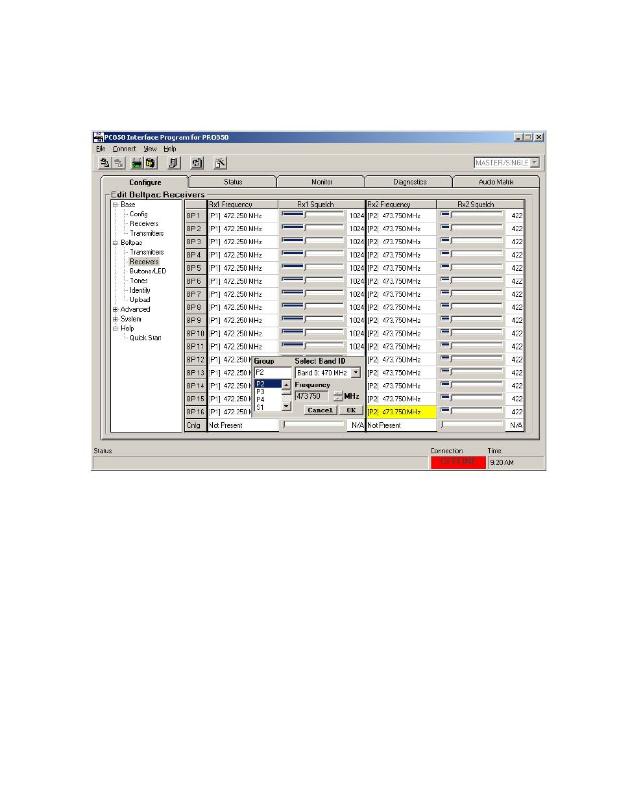This screenshot has height=802, width=619.
Task: Click the OFFLINE connection indicator
Action: click(x=458, y=462)
